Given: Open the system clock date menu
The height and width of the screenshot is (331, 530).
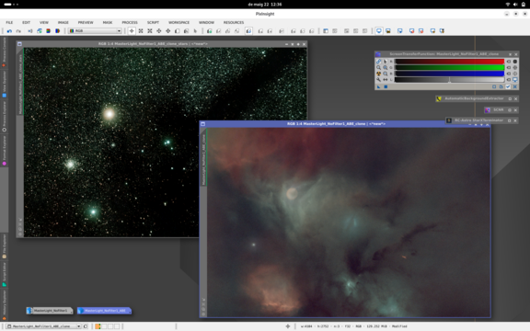Looking at the screenshot, I should tap(265, 5).
